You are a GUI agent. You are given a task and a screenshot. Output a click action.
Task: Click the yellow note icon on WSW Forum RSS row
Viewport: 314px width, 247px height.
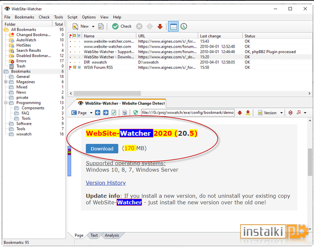click(75, 68)
